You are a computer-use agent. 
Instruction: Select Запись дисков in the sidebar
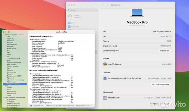[x=12, y=66]
